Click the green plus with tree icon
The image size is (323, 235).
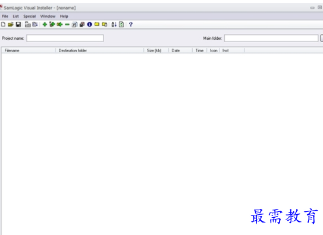point(52,24)
